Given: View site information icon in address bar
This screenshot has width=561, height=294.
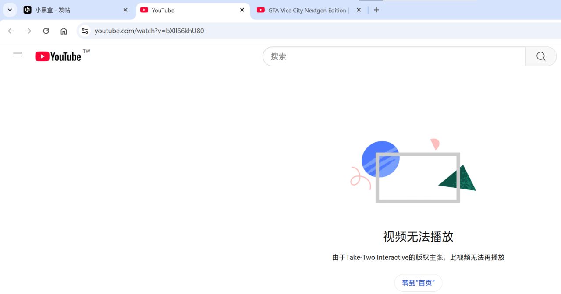Looking at the screenshot, I should coord(85,31).
